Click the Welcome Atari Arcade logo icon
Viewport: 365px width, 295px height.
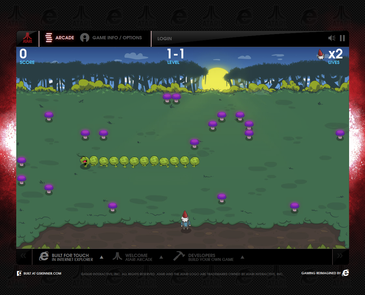click(x=117, y=256)
